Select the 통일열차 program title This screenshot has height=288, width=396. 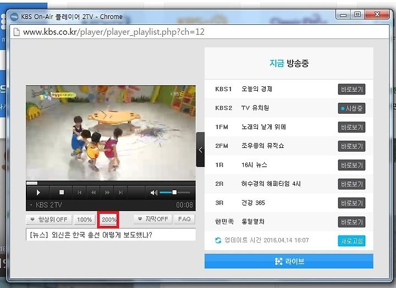coord(253,221)
